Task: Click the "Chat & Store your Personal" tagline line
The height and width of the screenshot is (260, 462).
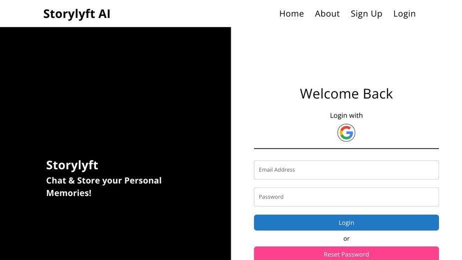Action: (104, 180)
